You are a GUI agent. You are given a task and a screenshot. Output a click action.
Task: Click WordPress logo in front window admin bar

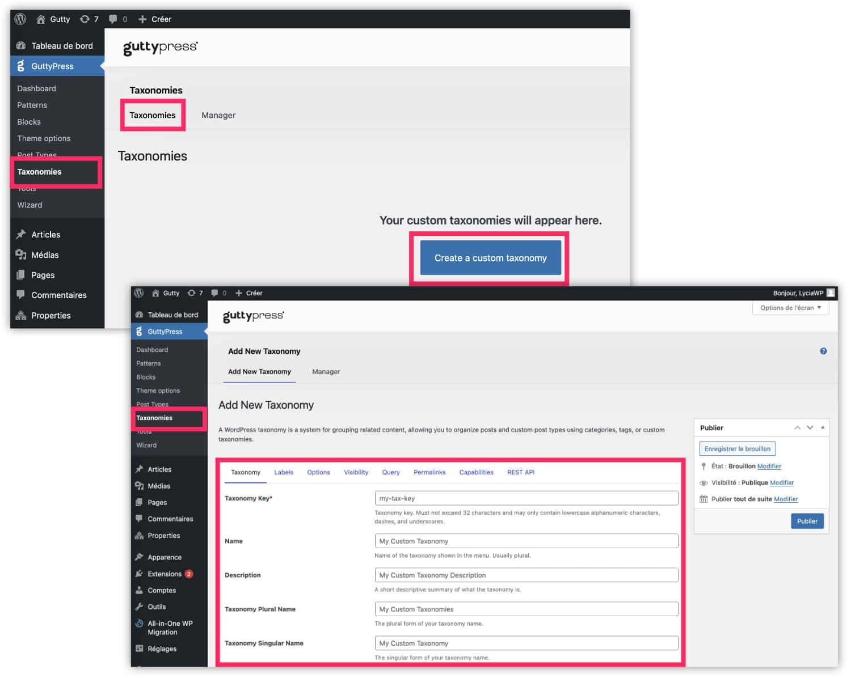point(138,293)
